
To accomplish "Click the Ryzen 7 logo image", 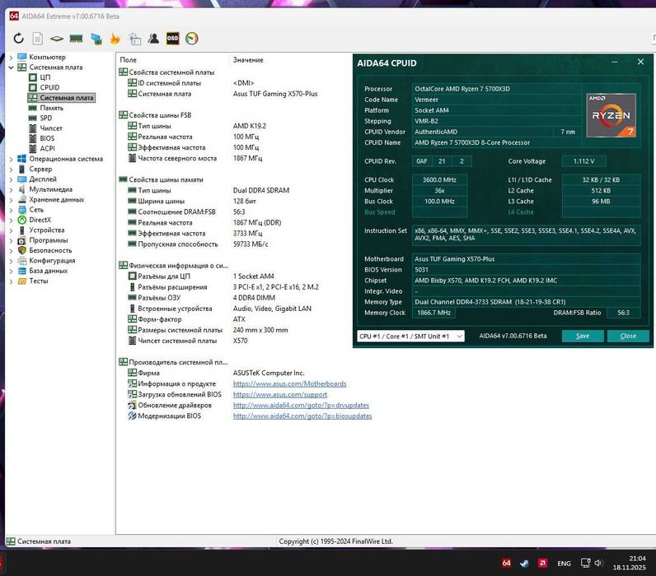I will (x=611, y=115).
